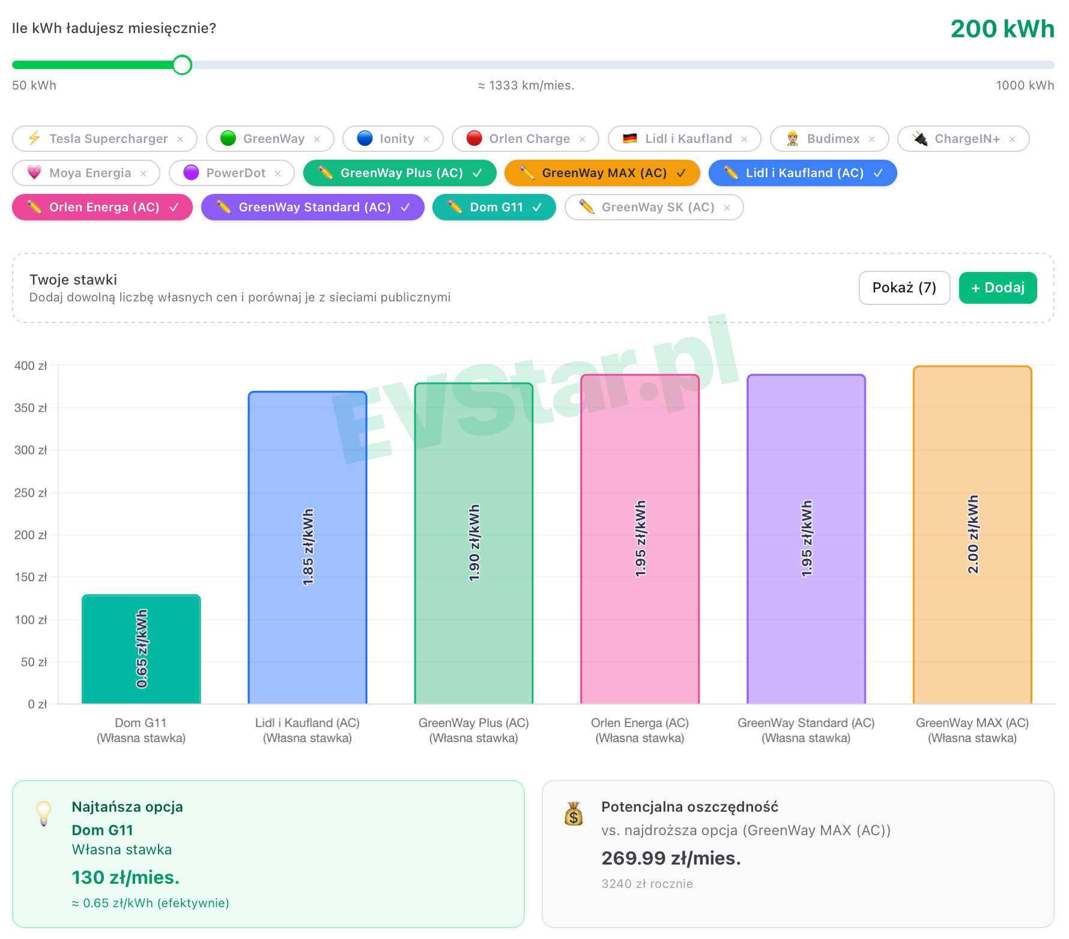The height and width of the screenshot is (939, 1069).
Task: Click the '269.99 zł/mies.' savings amount
Action: coord(671,859)
